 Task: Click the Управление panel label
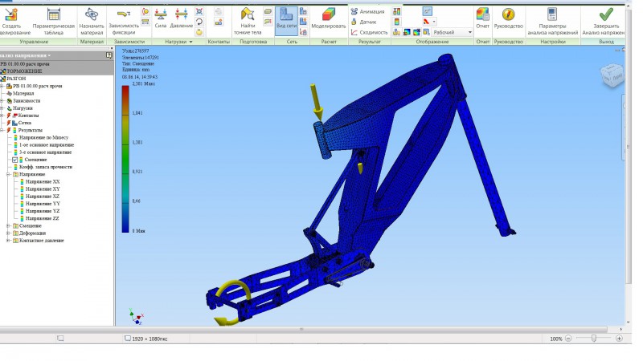click(x=34, y=42)
